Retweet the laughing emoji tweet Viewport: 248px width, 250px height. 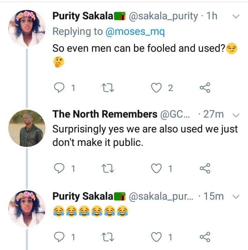[108, 237]
